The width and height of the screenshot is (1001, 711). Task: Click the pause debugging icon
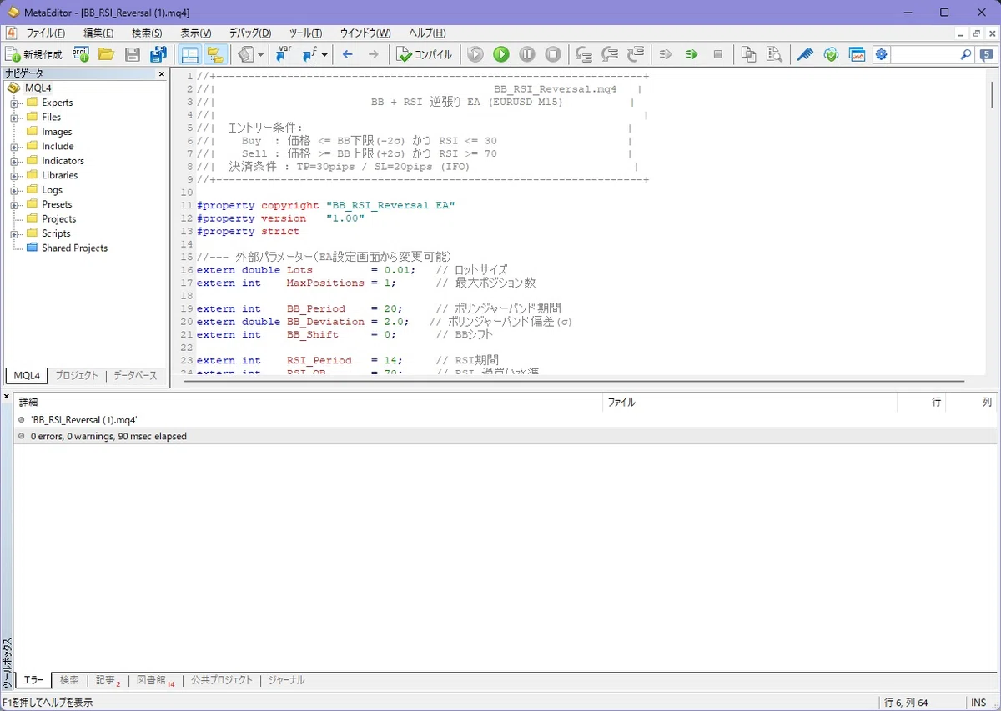click(526, 54)
